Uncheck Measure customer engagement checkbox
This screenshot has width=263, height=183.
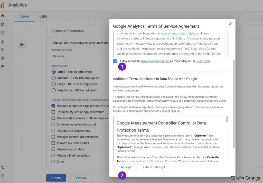pyautogui.click(x=53, y=106)
